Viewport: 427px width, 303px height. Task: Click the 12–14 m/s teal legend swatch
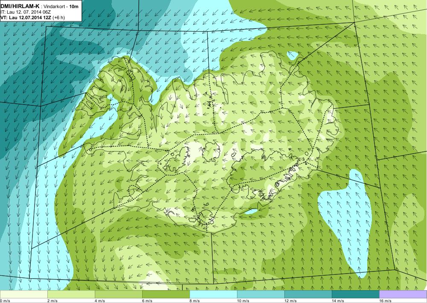point(308,294)
